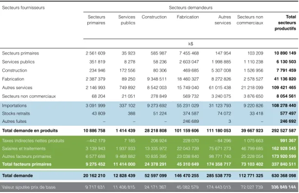This screenshot has width=299, height=193.
Task: Click value 5 307 008
Action: tap(221, 70)
